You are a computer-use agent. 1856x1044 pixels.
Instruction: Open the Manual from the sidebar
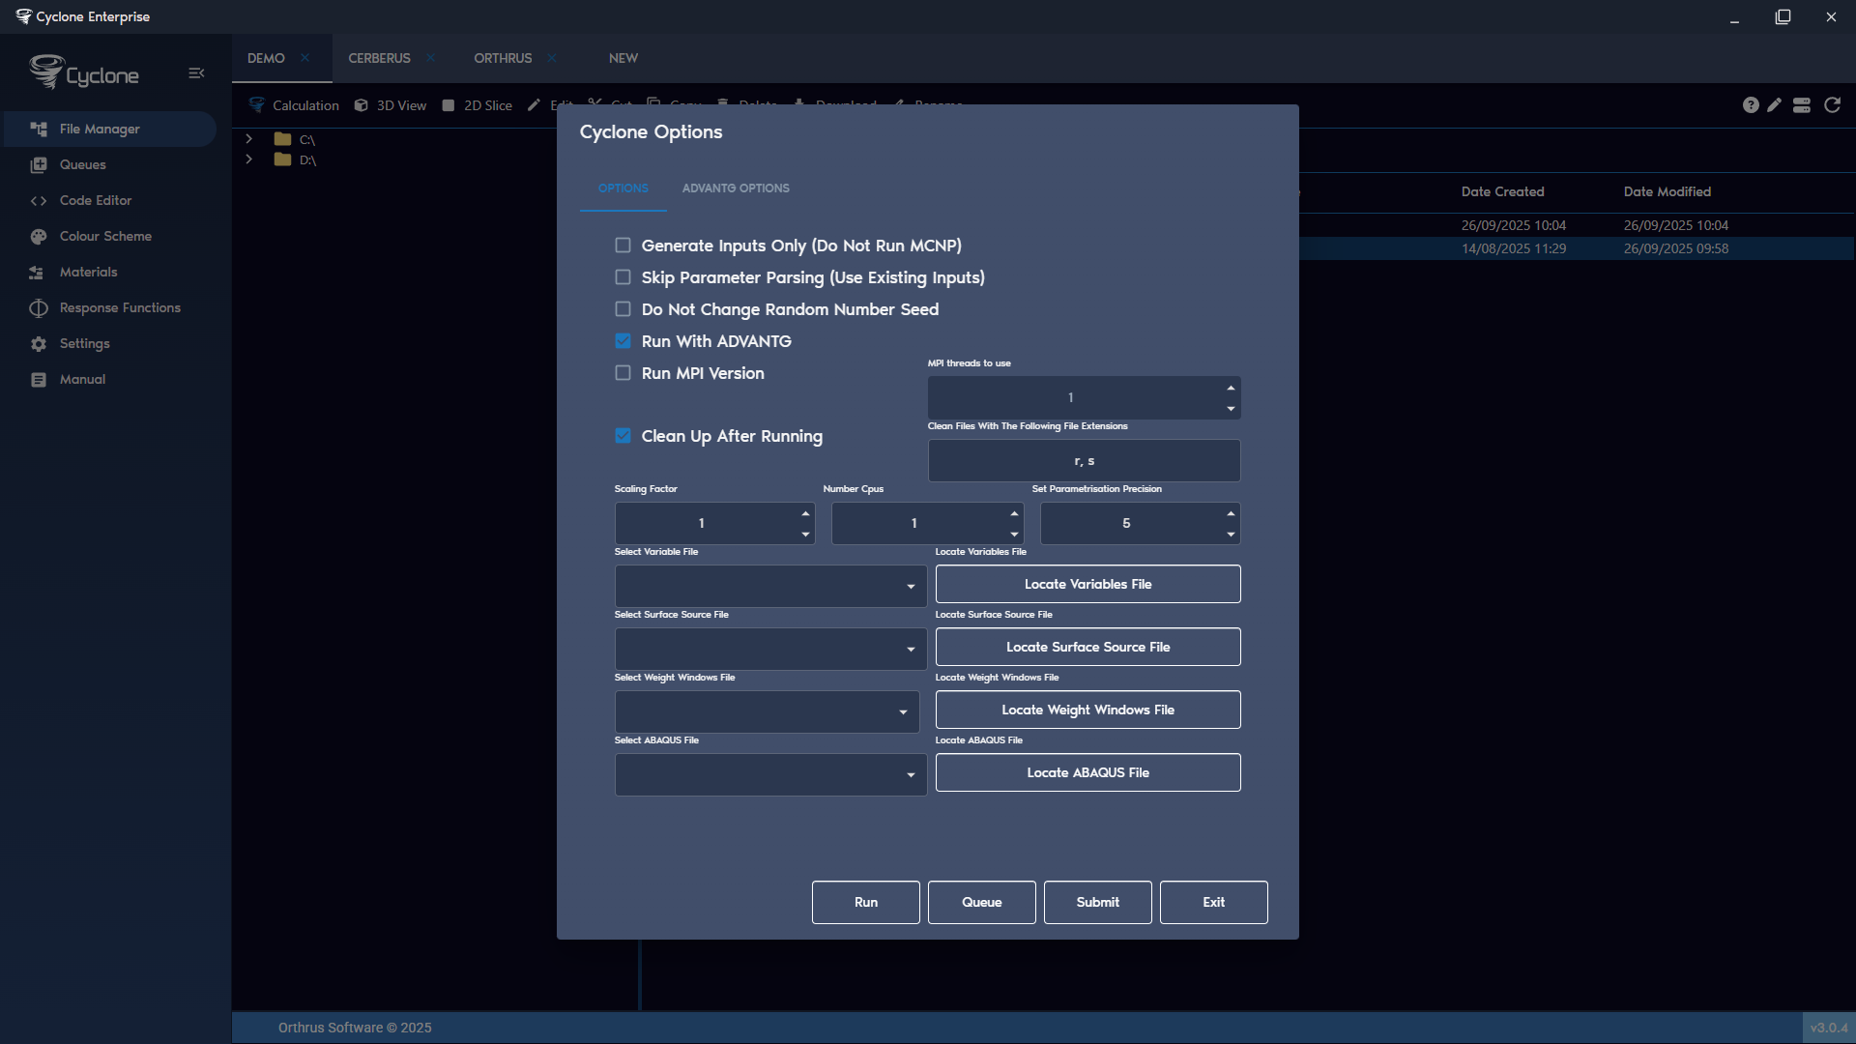pos(80,379)
